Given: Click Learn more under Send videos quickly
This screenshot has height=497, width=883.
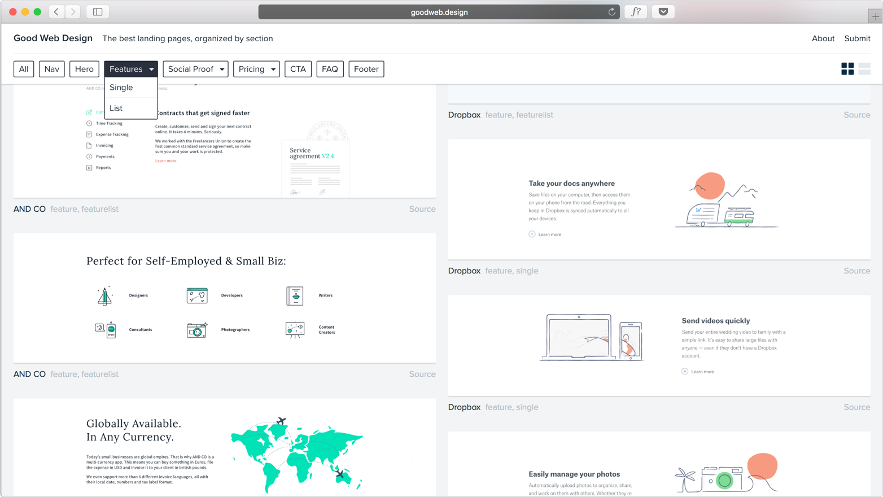Looking at the screenshot, I should (x=702, y=372).
